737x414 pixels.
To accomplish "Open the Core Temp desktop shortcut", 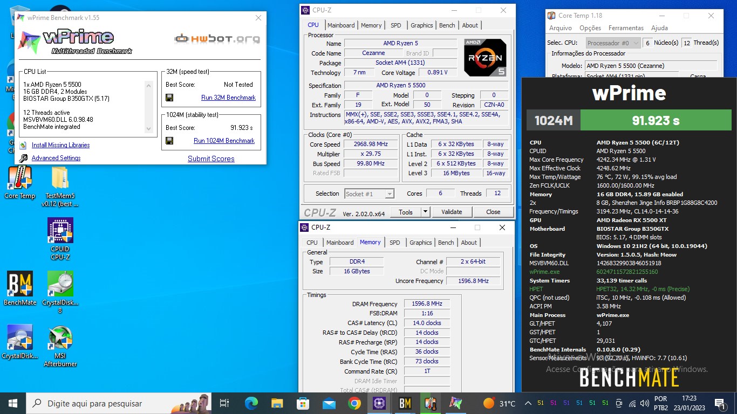I will coord(20,183).
